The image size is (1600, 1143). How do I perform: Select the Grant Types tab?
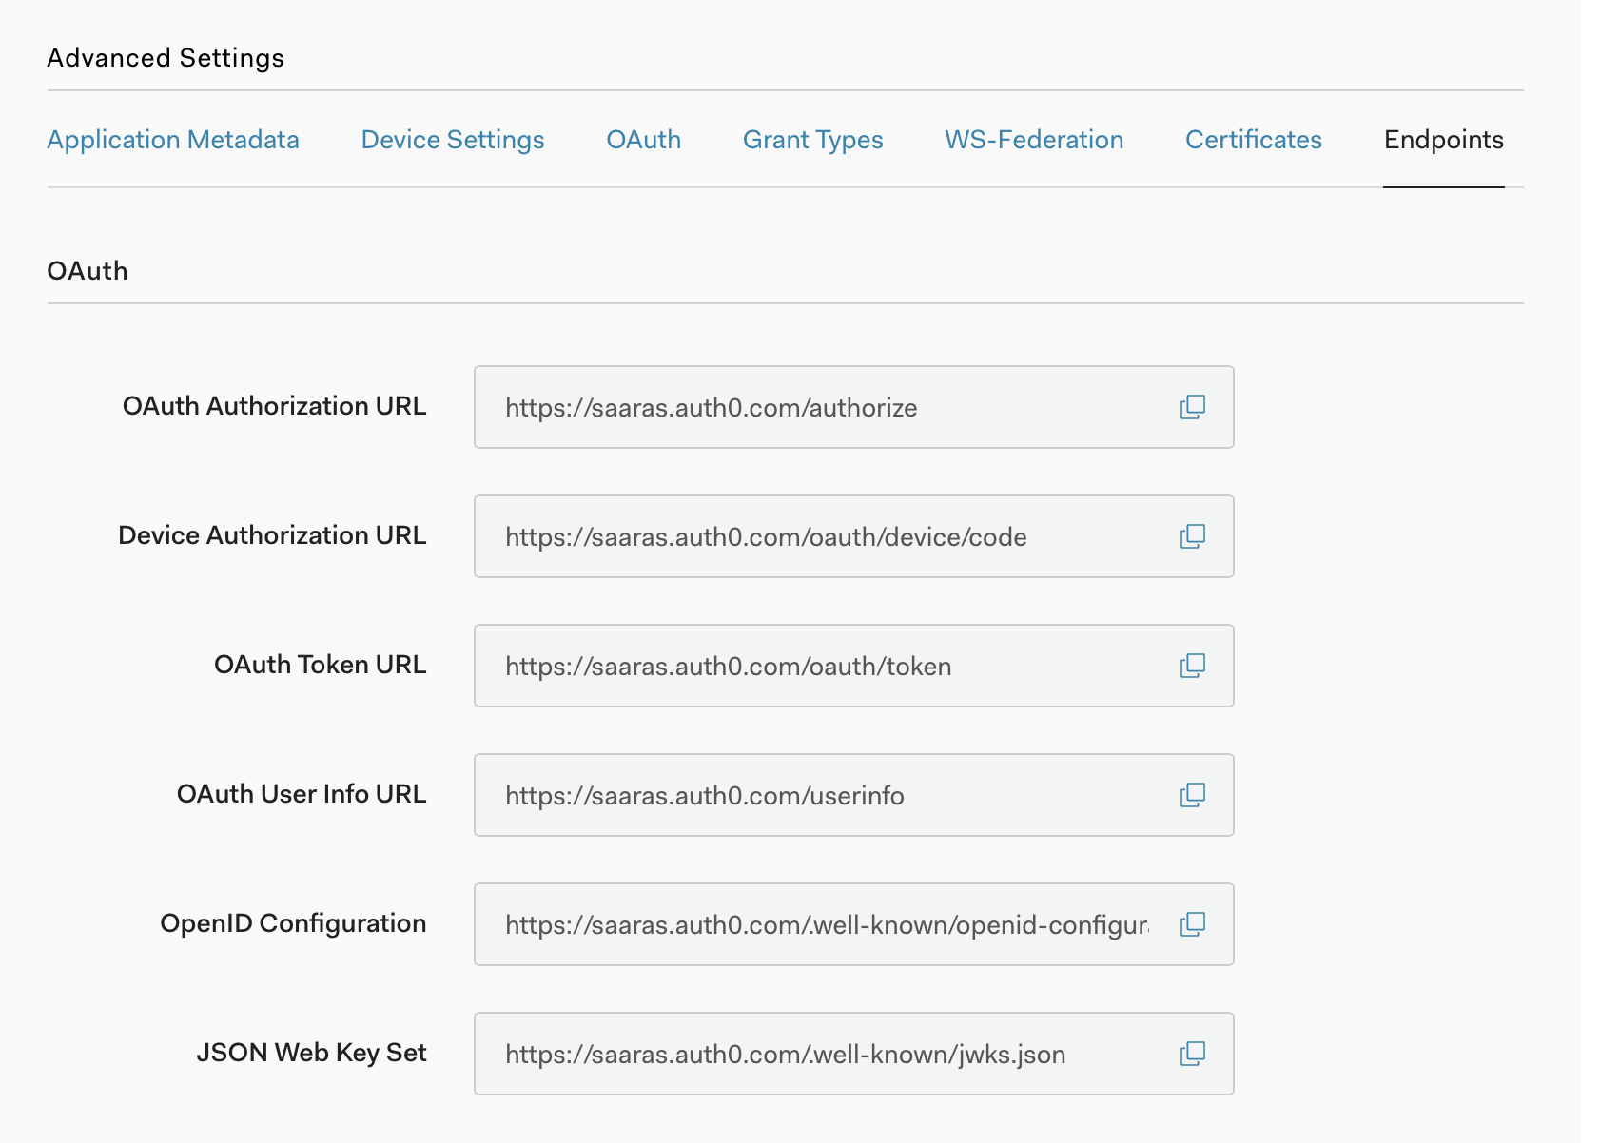click(x=813, y=140)
